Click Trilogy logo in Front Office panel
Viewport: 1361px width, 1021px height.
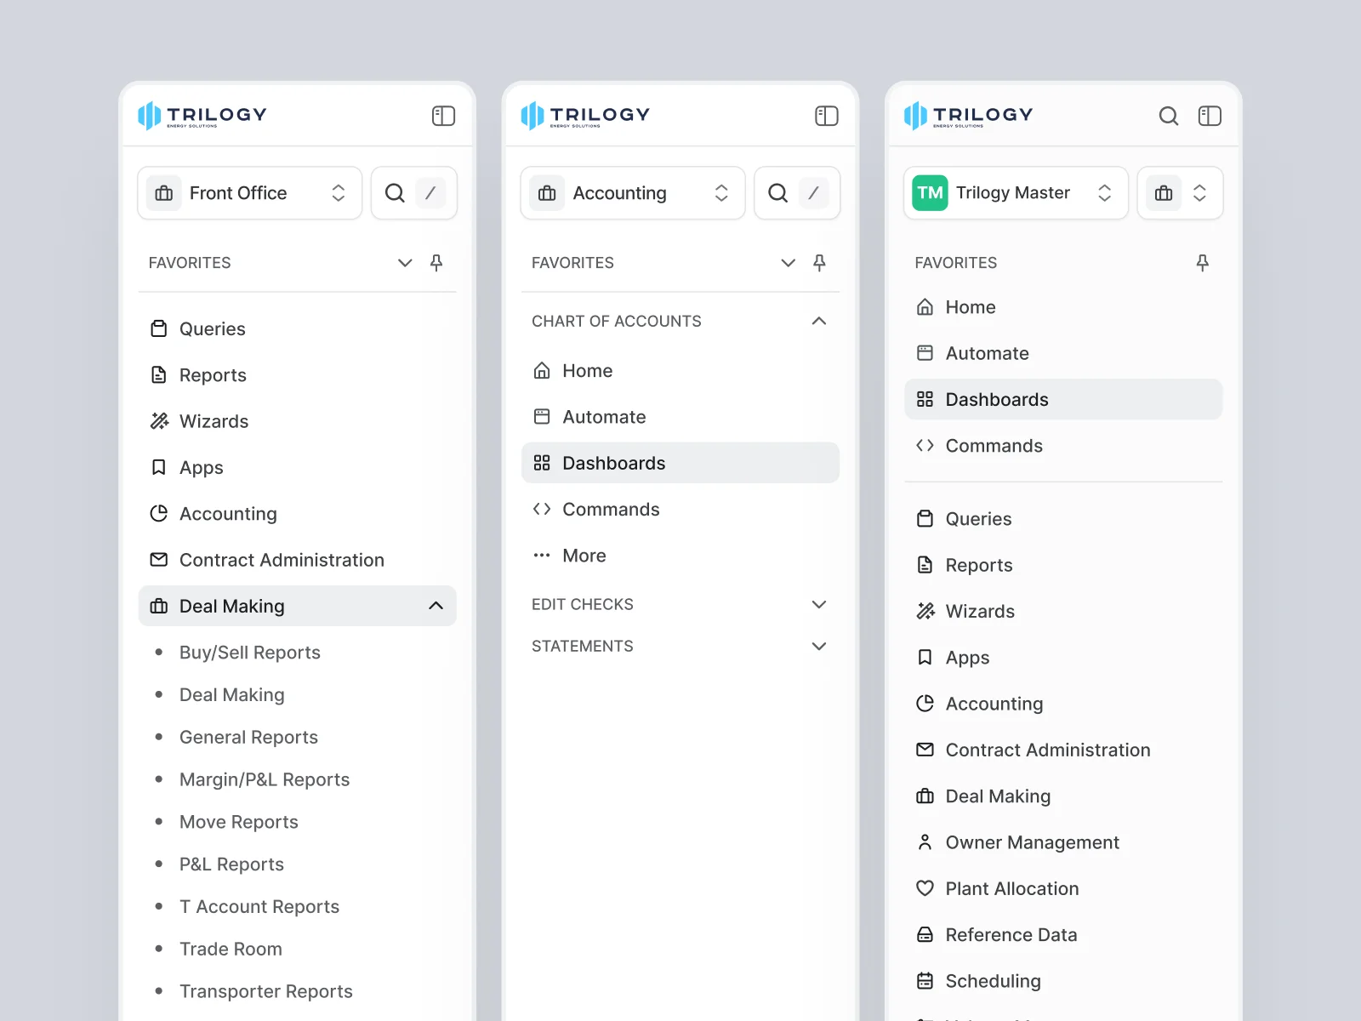[202, 116]
